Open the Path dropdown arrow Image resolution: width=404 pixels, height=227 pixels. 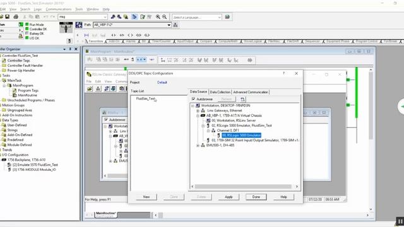click(169, 25)
